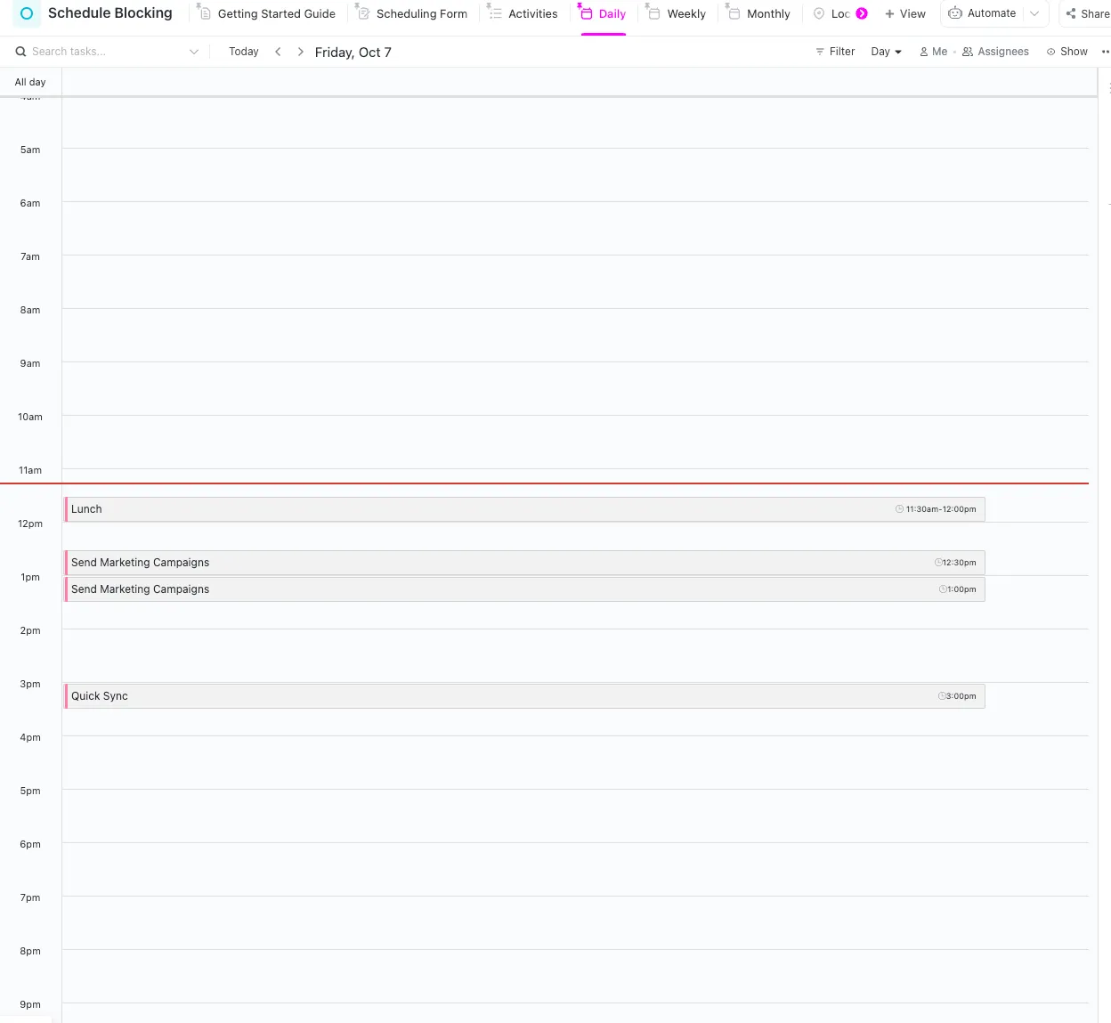Open the Lunch event block
This screenshot has width=1111, height=1023.
coord(524,509)
